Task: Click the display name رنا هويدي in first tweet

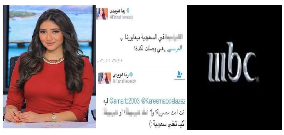Action: 118,11
